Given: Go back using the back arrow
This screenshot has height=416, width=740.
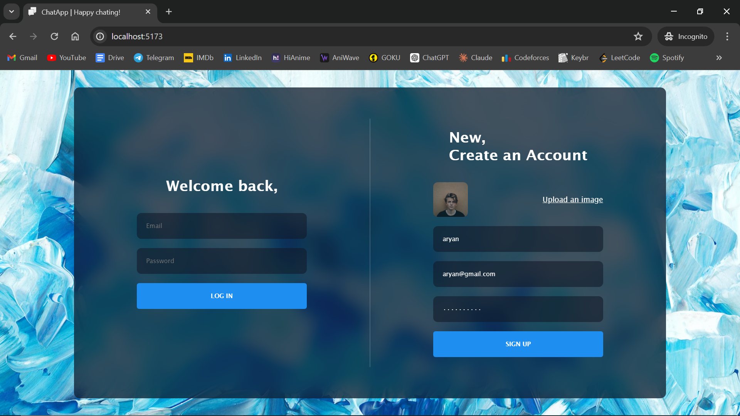Looking at the screenshot, I should (13, 36).
